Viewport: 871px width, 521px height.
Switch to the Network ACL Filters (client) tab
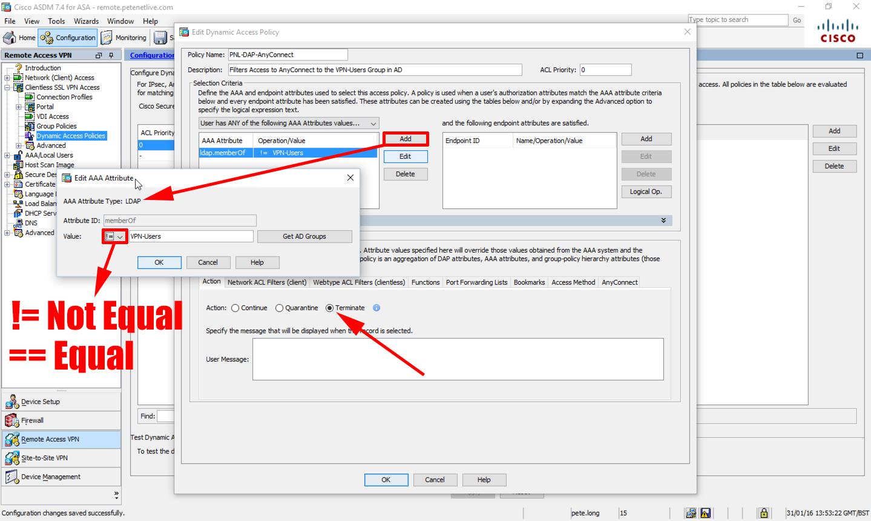(267, 282)
